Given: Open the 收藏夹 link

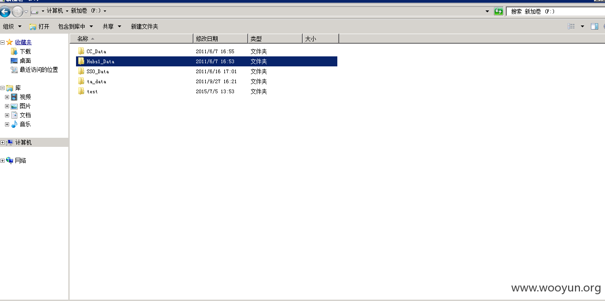Looking at the screenshot, I should pyautogui.click(x=23, y=42).
